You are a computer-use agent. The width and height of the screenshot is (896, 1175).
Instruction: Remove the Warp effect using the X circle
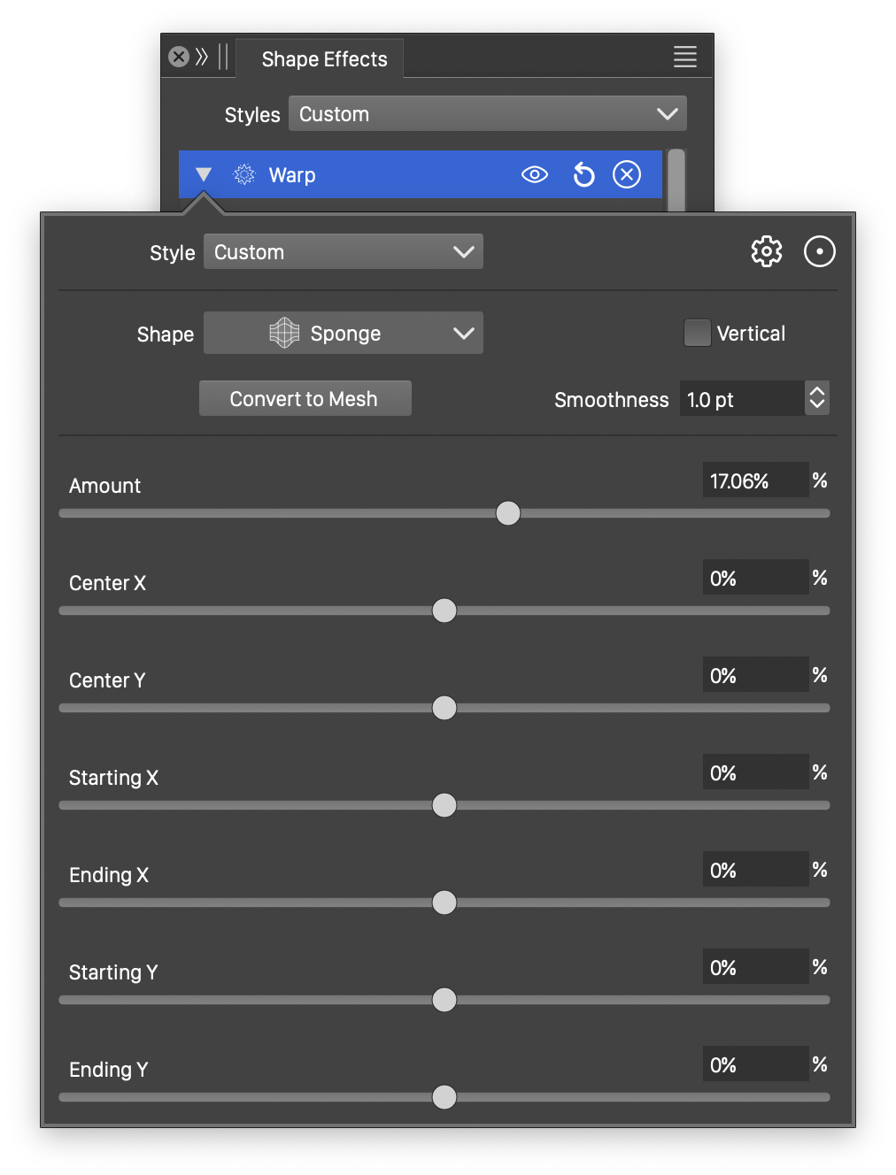click(627, 174)
